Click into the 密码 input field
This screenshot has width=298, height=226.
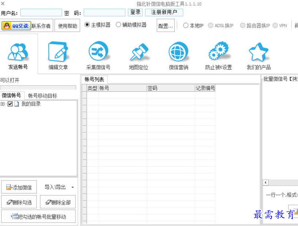105,12
